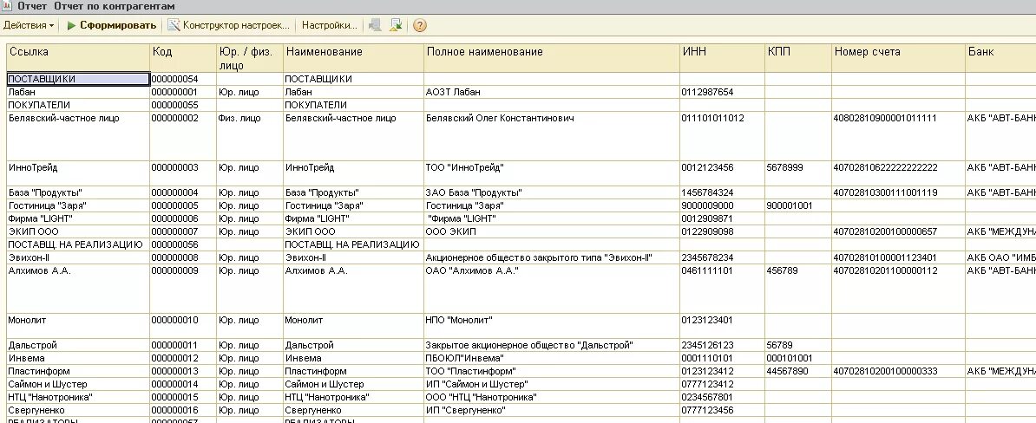1036x423 pixels.
Task: Click full name ТОО "ИнноТрейд"
Action: pos(552,173)
